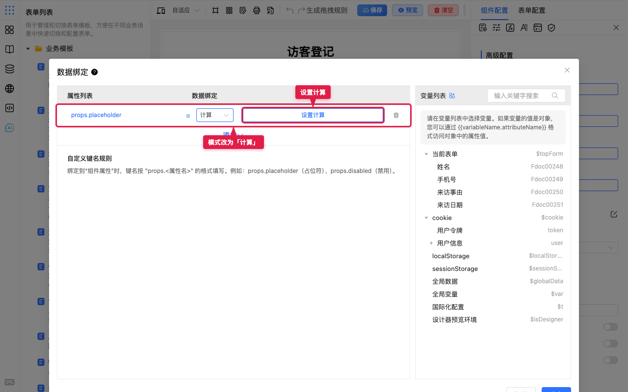
Task: Open the 自适应 dropdown in toolbar
Action: pyautogui.click(x=185, y=10)
